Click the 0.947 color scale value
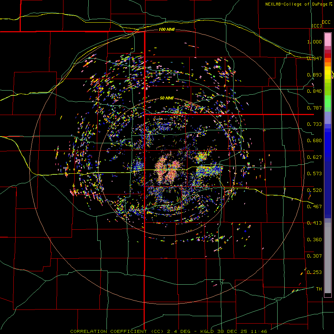The image size is (334, 334). [x=314, y=58]
